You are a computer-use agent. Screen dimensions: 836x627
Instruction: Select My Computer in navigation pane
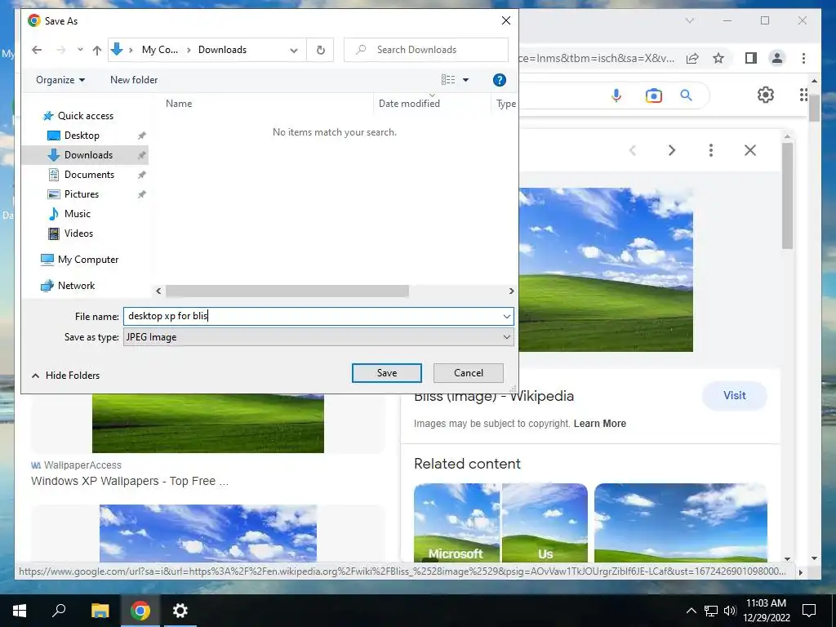88,260
